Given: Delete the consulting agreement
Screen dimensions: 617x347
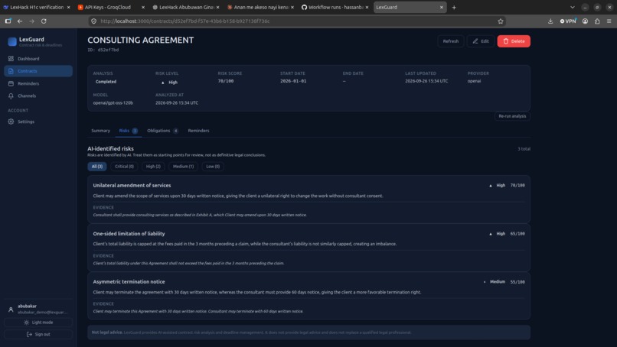Looking at the screenshot, I should point(514,41).
